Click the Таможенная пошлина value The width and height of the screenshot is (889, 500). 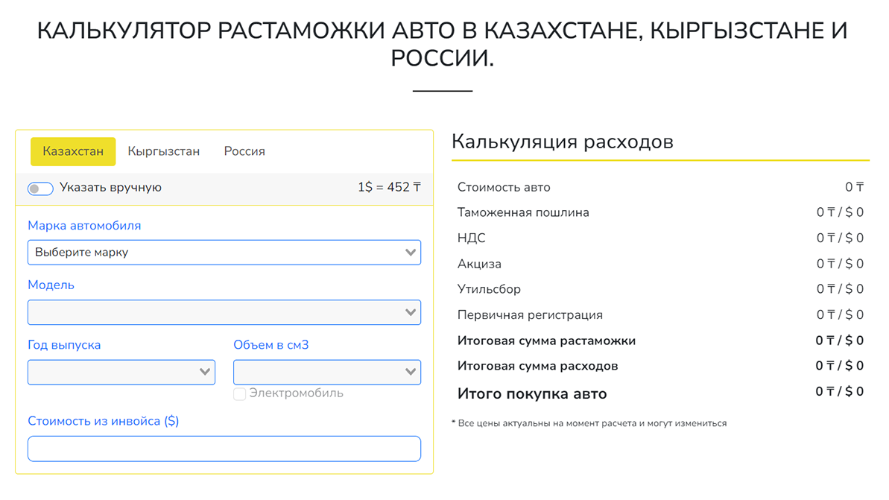[841, 212]
